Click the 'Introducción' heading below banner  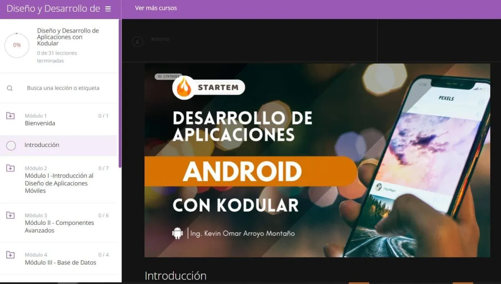(x=175, y=276)
